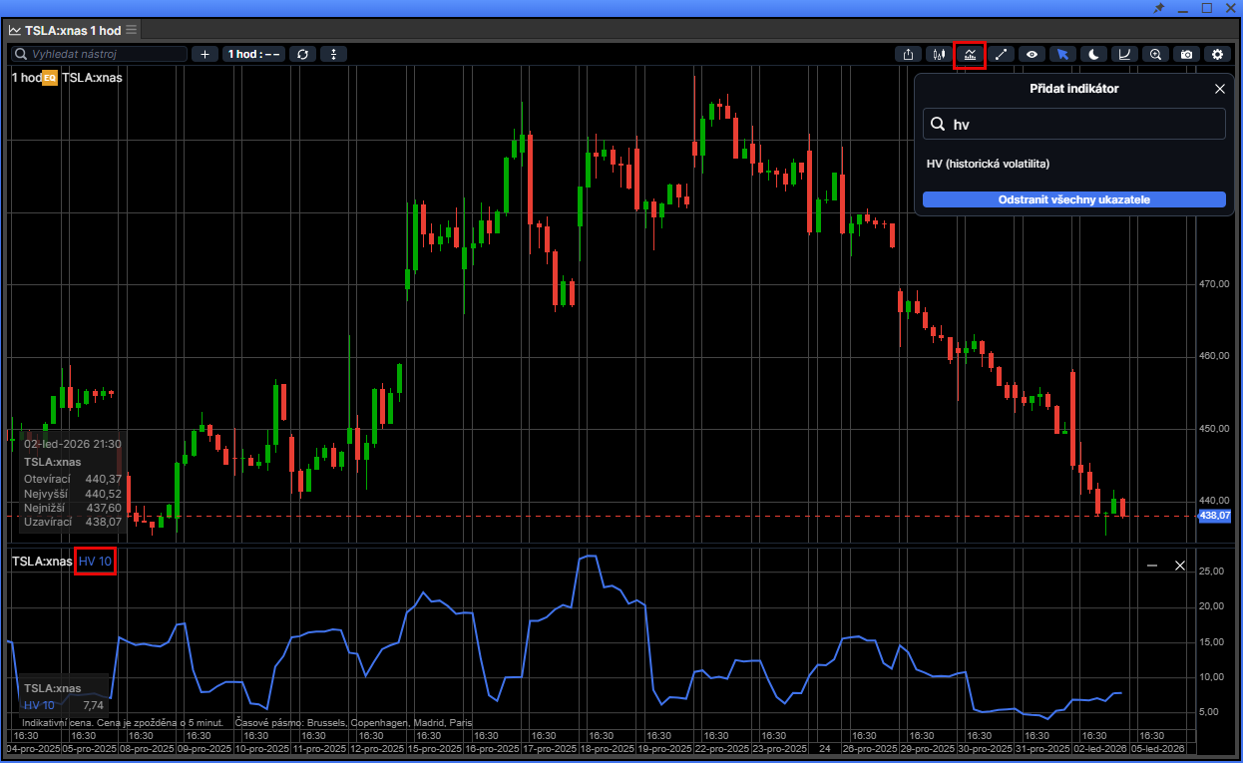Open the add indicator toolbar icon
Screen dimensions: 1243x763
(x=970, y=54)
